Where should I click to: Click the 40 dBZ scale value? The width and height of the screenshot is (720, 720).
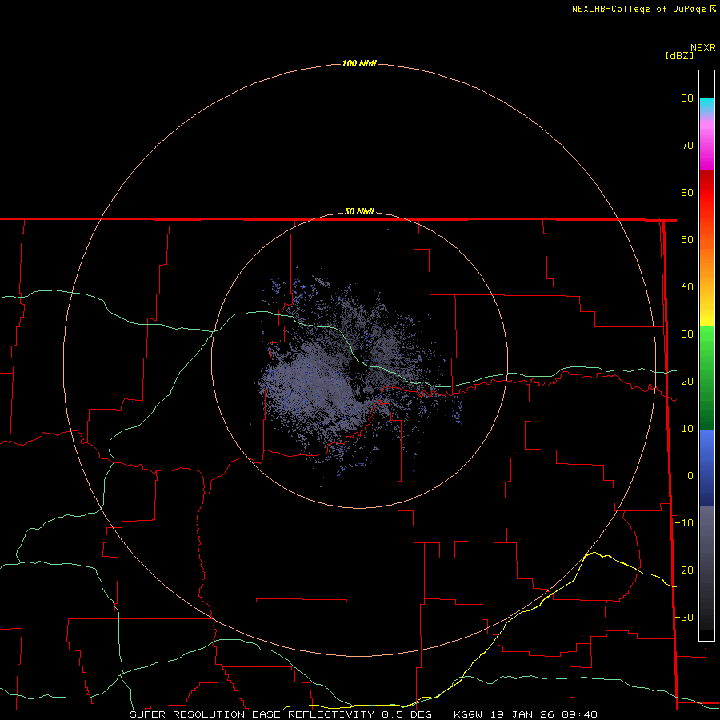click(687, 287)
